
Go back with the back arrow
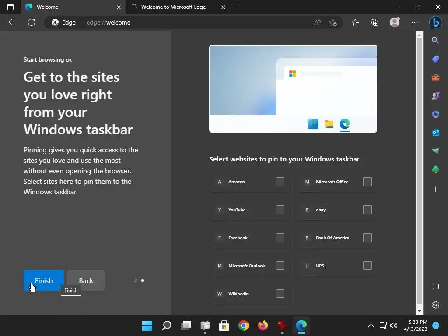pyautogui.click(x=12, y=22)
